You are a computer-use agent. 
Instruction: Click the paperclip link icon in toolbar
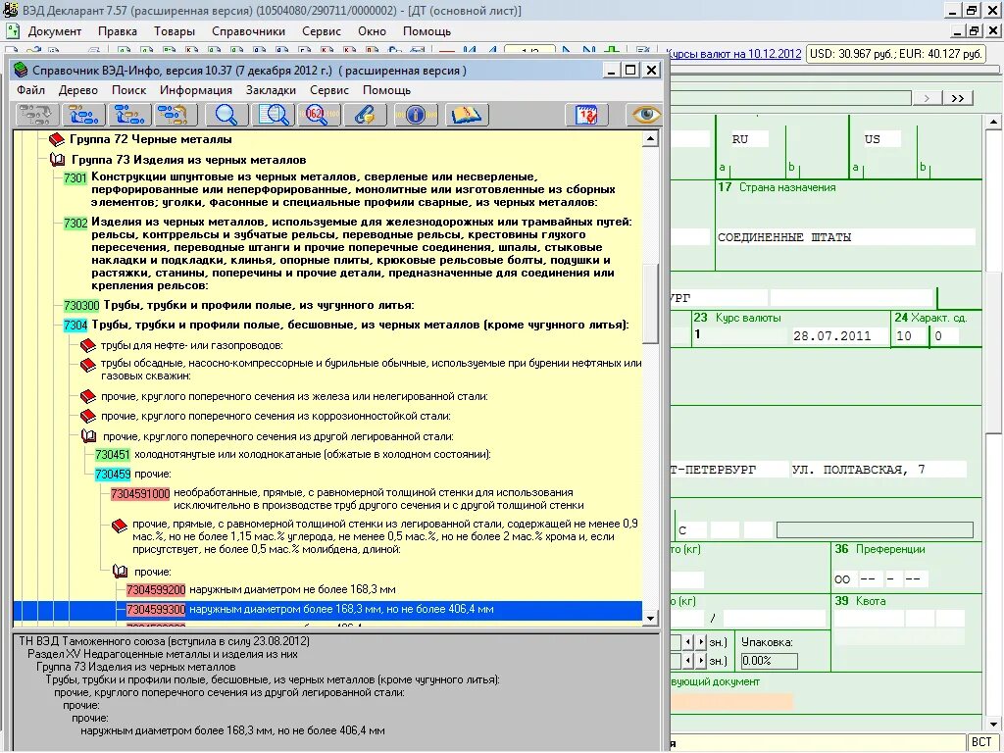pos(365,115)
